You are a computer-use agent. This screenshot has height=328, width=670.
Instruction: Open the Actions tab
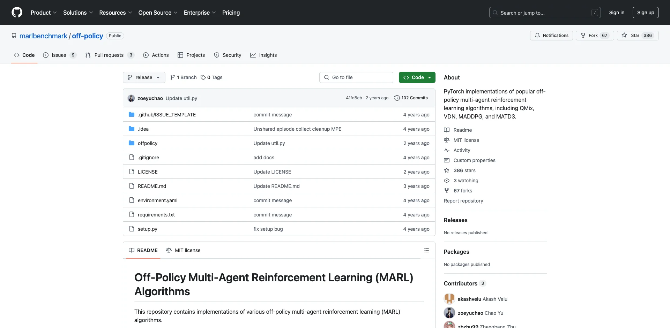[156, 55]
